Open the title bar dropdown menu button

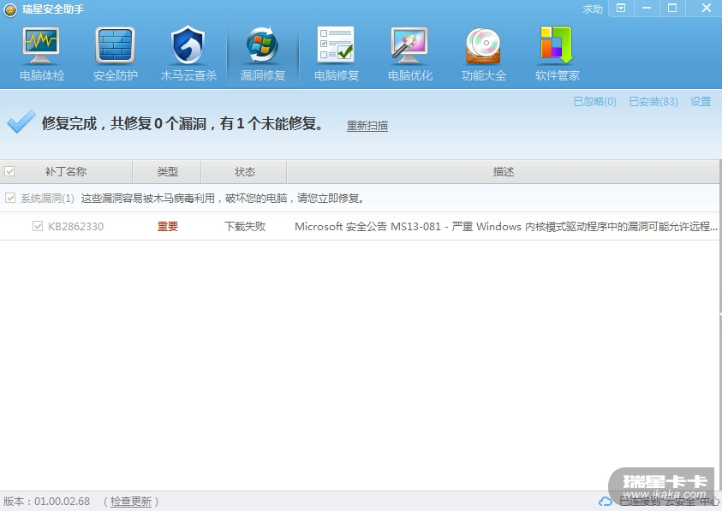[x=621, y=9]
